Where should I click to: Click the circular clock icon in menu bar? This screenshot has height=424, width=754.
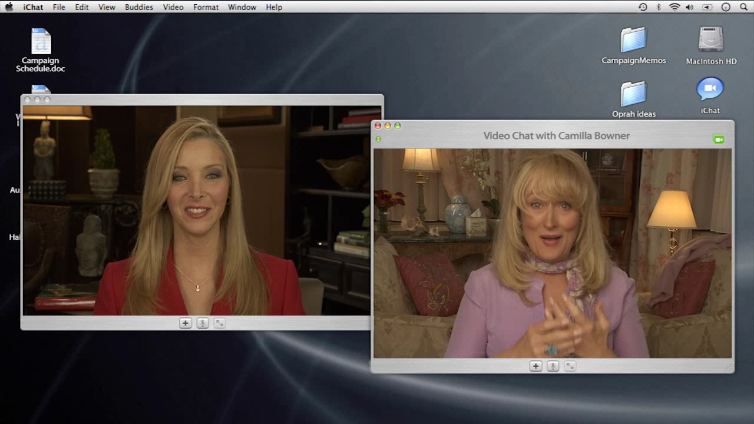[x=726, y=7]
